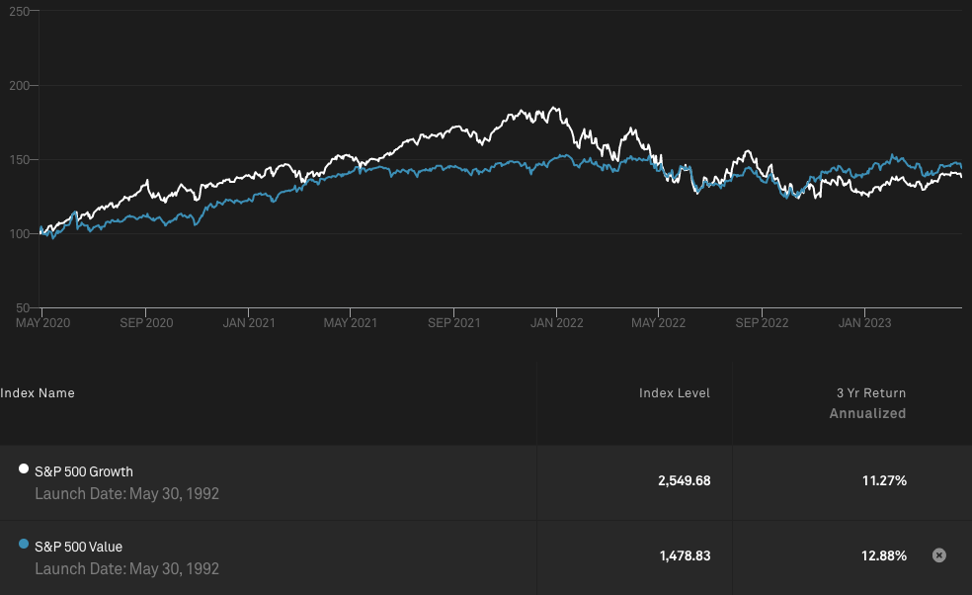The width and height of the screenshot is (972, 595).
Task: Select the Annualized label under 3 Yr Return
Action: click(x=867, y=414)
